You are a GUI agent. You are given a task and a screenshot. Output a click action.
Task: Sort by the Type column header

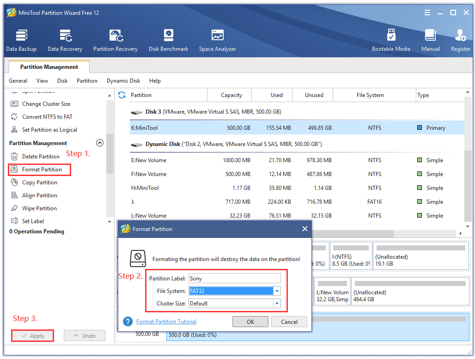click(x=440, y=95)
